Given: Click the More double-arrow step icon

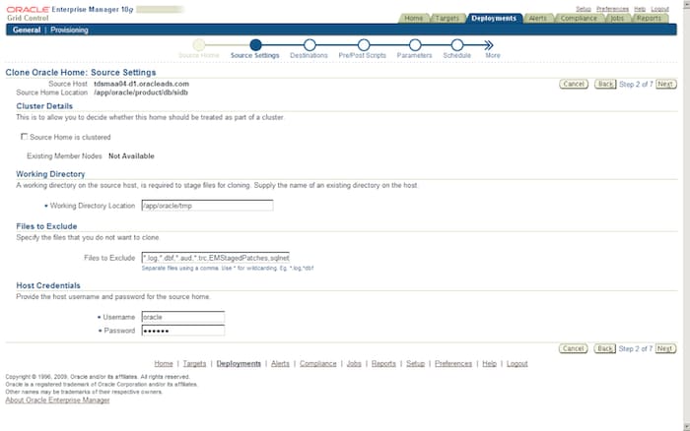Looking at the screenshot, I should click(x=489, y=45).
